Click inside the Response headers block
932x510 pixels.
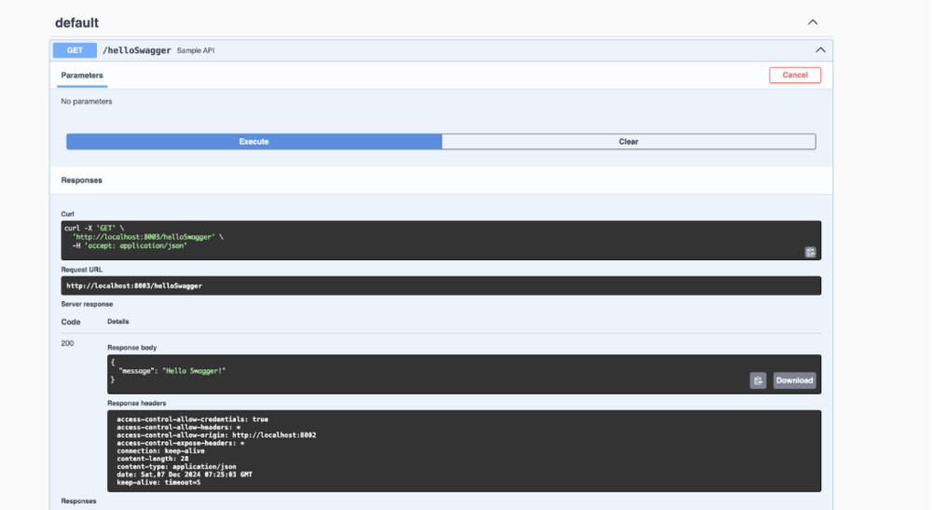pos(373,450)
